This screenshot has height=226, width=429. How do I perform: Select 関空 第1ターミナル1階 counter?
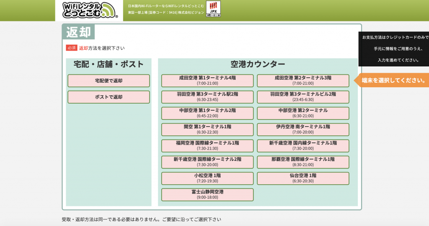tap(207, 130)
